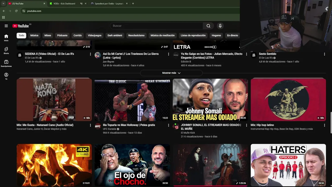Play the gothic cello video thumbnail
This screenshot has width=332, height=187.
(210, 165)
